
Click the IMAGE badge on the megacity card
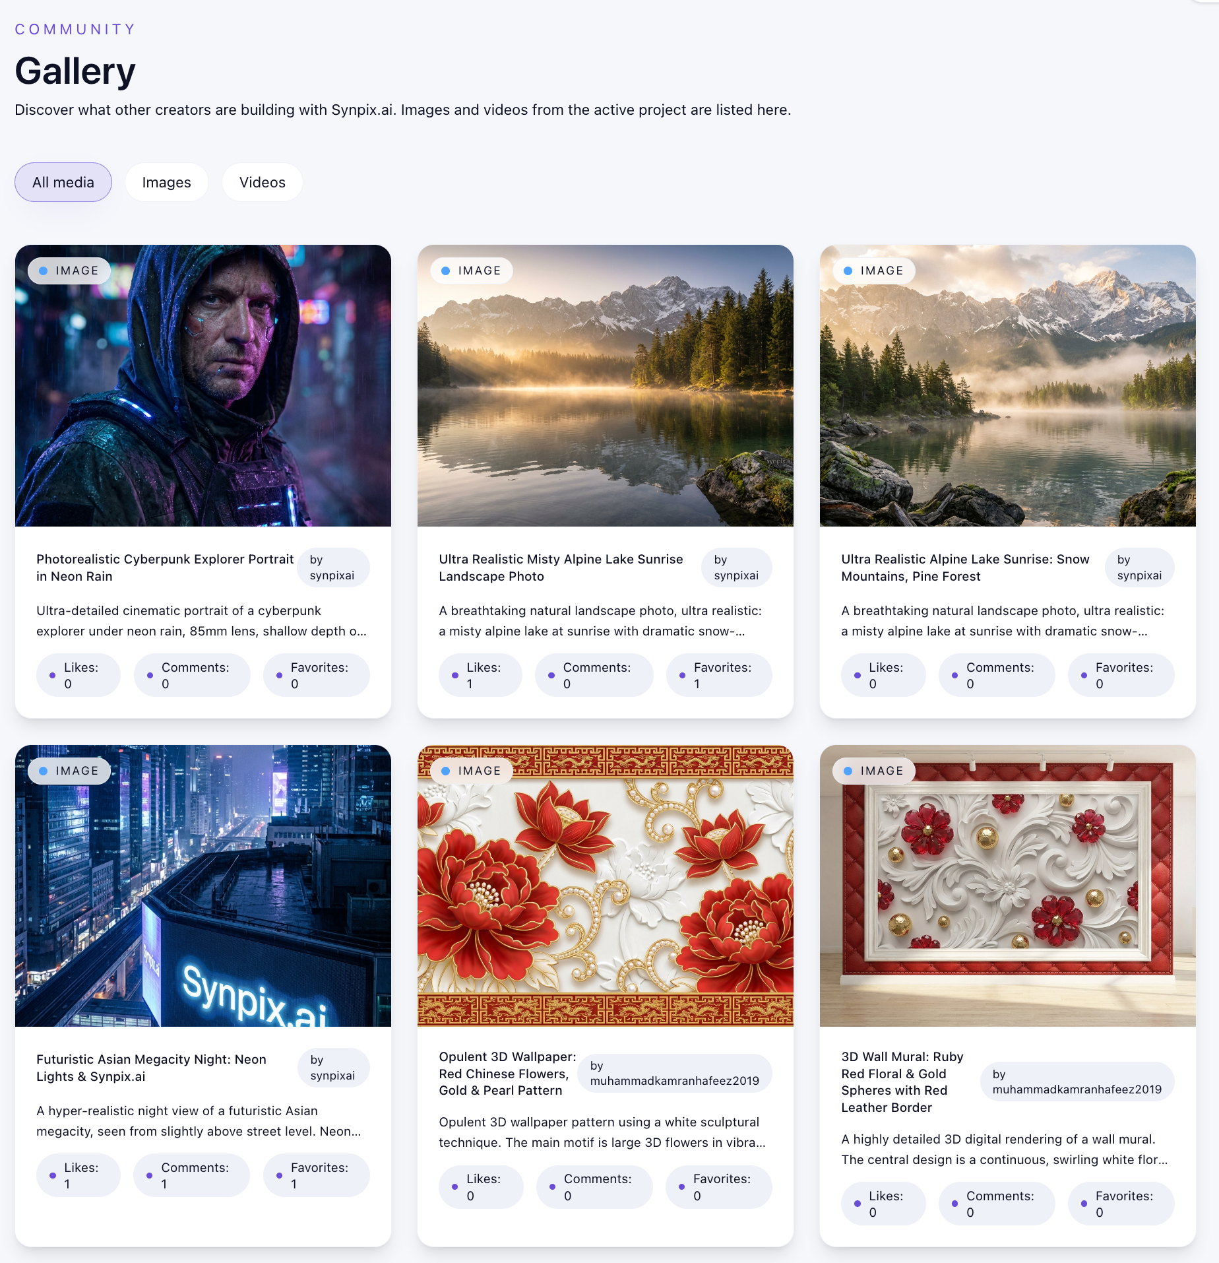pyautogui.click(x=69, y=771)
